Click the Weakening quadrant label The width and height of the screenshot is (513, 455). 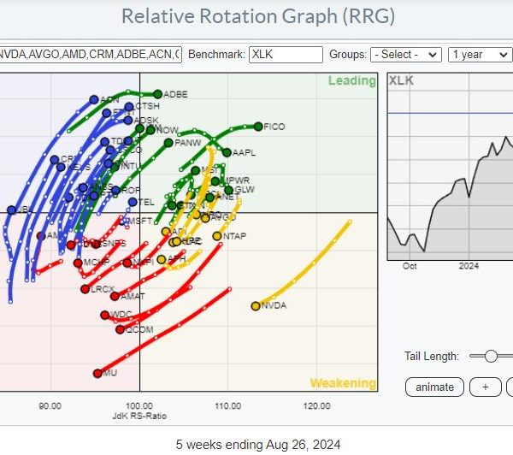pos(343,382)
